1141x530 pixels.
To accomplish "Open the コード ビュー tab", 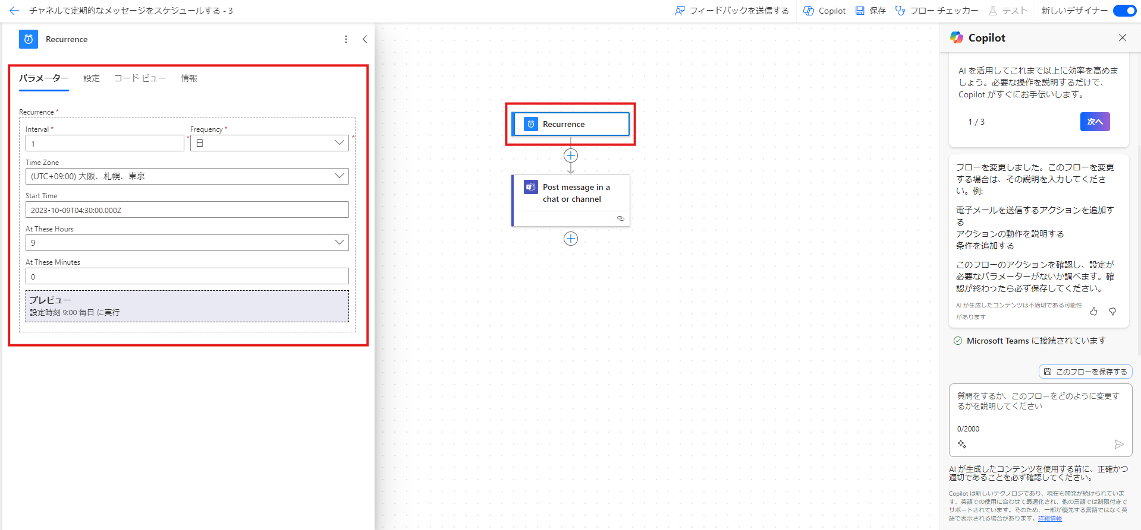I will pos(140,78).
